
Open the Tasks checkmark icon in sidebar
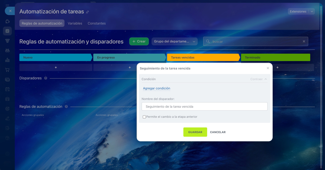(7, 31)
